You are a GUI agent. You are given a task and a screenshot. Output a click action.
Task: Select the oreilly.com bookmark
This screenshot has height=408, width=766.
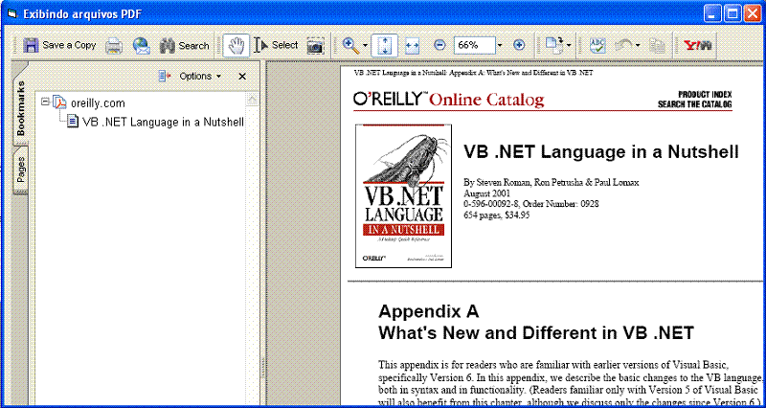(98, 103)
